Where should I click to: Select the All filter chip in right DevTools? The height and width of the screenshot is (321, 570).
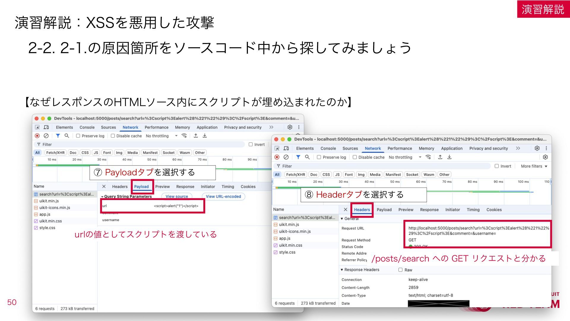[x=277, y=174]
